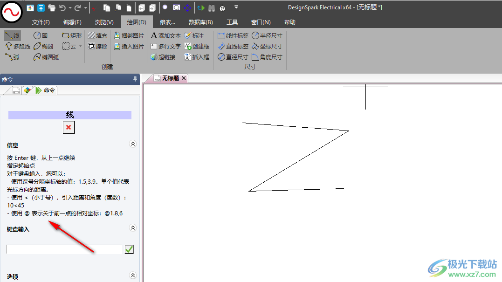Click the Zoom window magnifier icon
The height and width of the screenshot is (282, 502).
176,7
